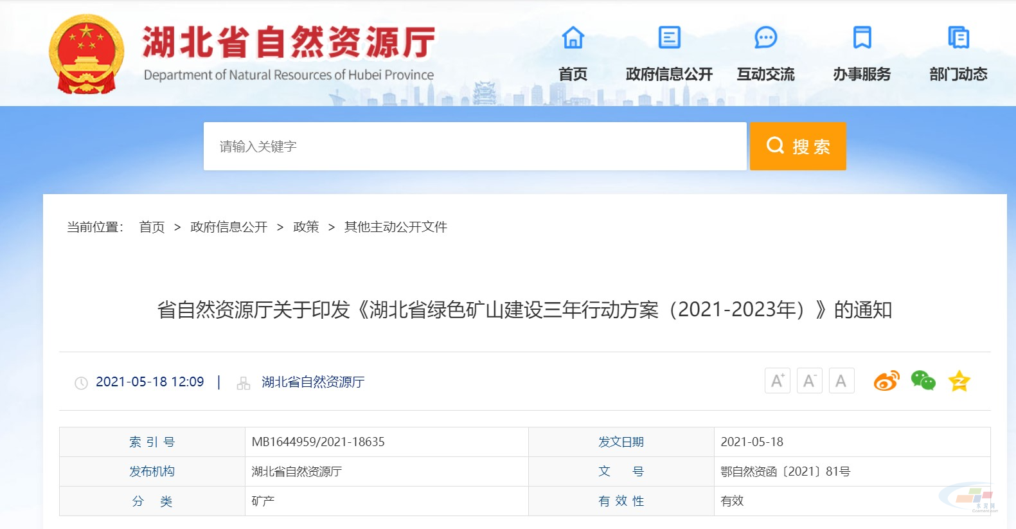Click the document icon above 政府信息公开
This screenshot has width=1016, height=529.
[669, 38]
